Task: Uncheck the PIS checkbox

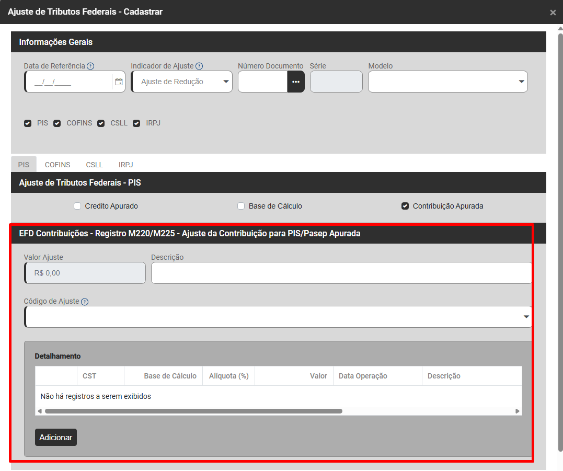Action: pyautogui.click(x=28, y=123)
